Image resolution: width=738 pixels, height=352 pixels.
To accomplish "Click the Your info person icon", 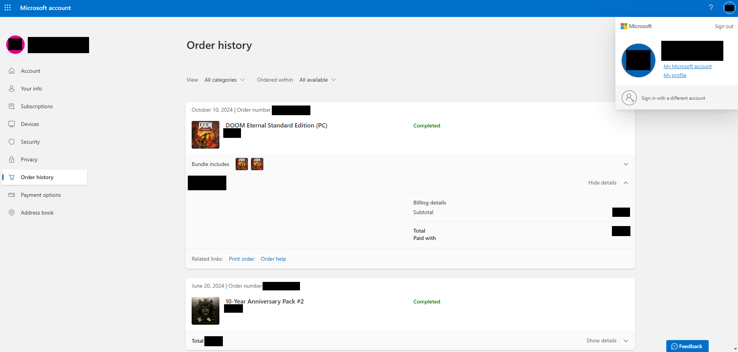I will [x=12, y=89].
